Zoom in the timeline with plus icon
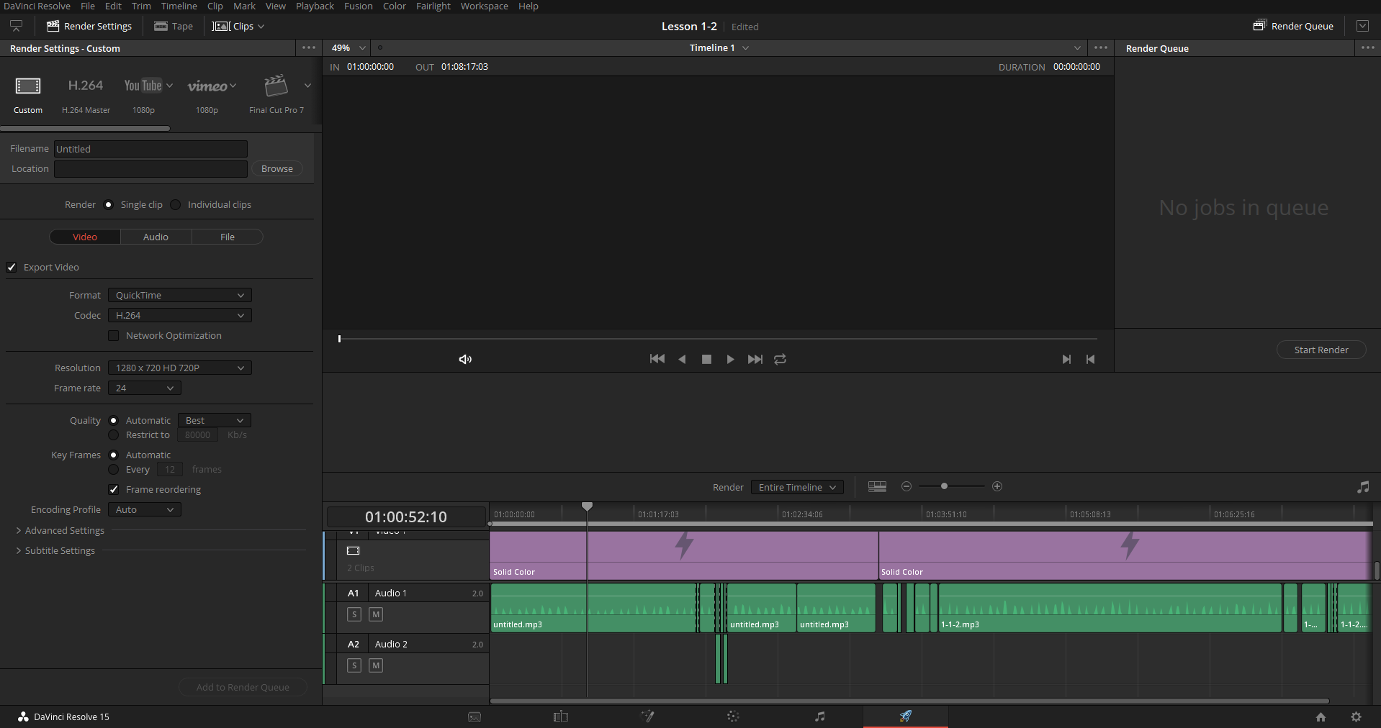The height and width of the screenshot is (728, 1381). [x=997, y=487]
